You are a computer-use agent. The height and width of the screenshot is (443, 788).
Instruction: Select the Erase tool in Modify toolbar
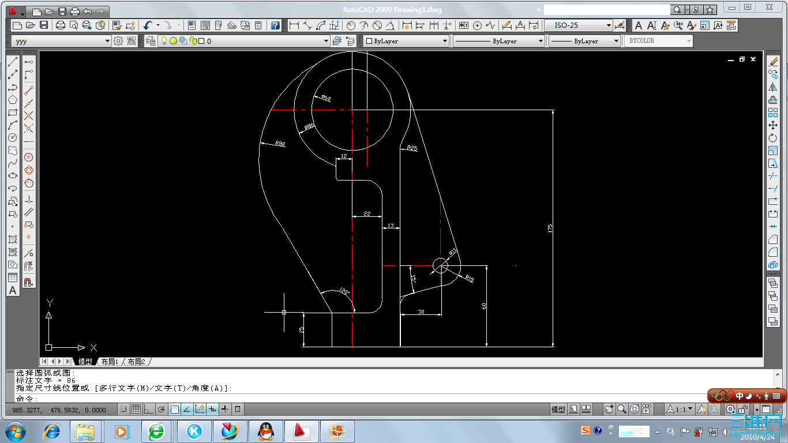[773, 61]
